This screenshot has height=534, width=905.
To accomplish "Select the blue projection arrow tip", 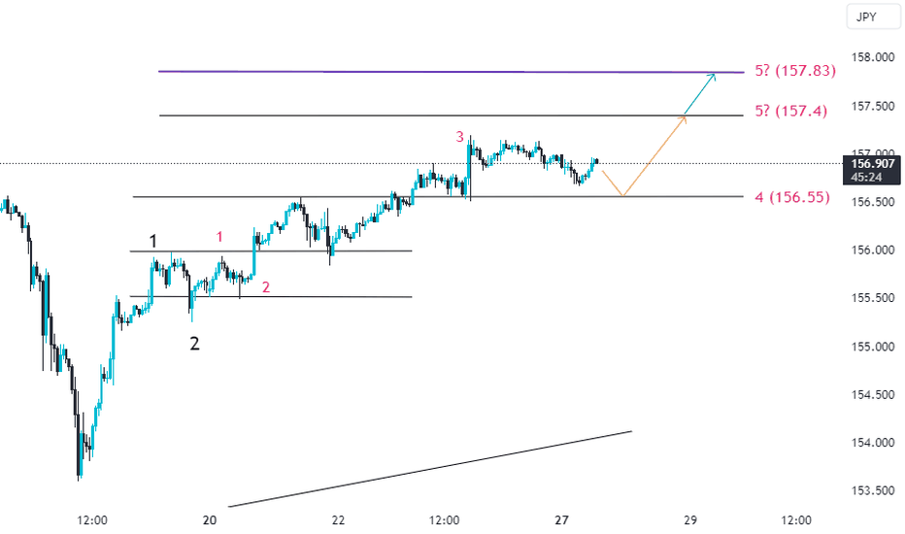I will [714, 75].
